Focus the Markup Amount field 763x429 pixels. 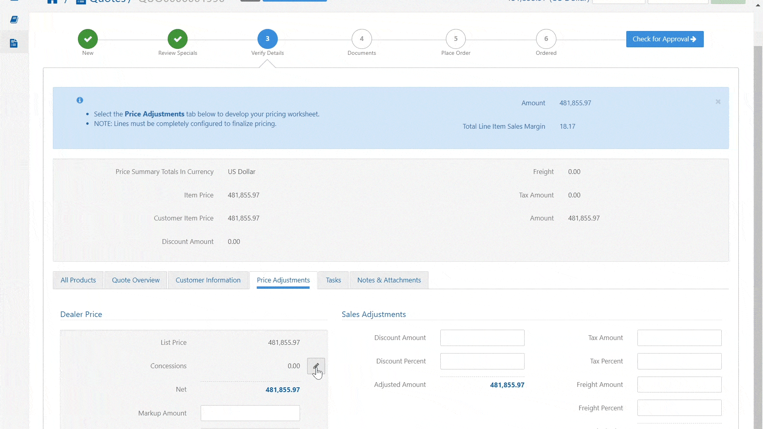(250, 413)
